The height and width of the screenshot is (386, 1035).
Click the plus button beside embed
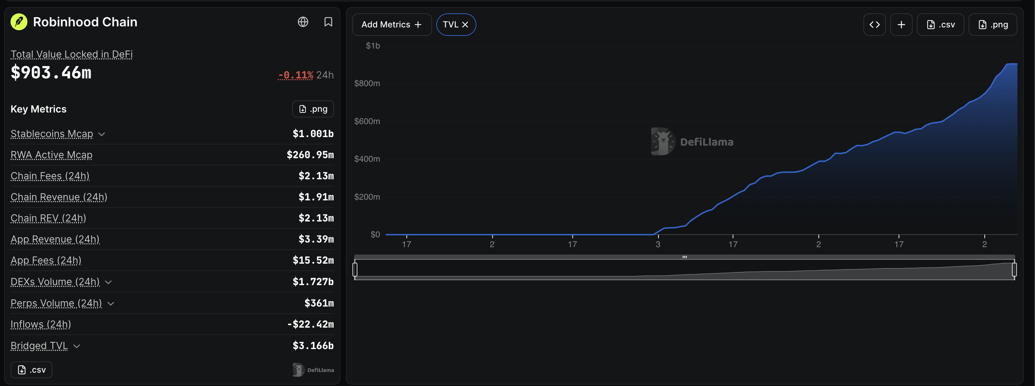[901, 25]
